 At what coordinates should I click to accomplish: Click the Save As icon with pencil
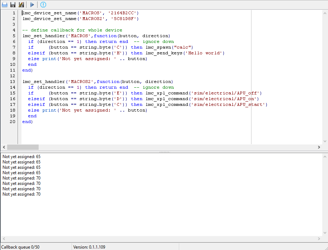(x=21, y=5)
